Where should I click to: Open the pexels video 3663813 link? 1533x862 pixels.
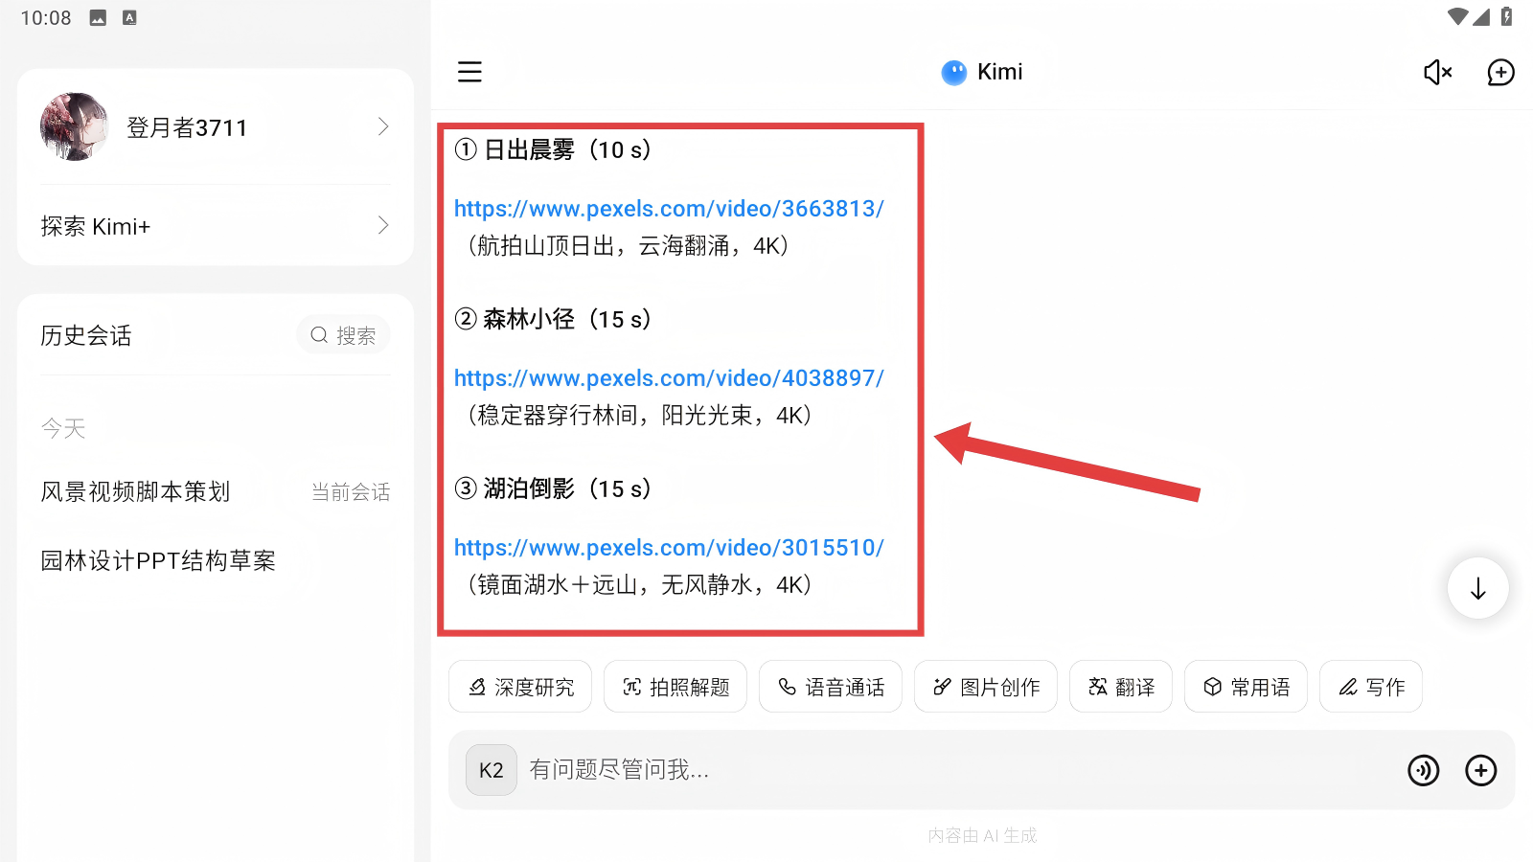tap(669, 209)
